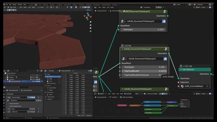The height and width of the screenshot is (122, 217).
Task: Switch perspective/orthographic grid icon in viewport
Action: (91, 31)
